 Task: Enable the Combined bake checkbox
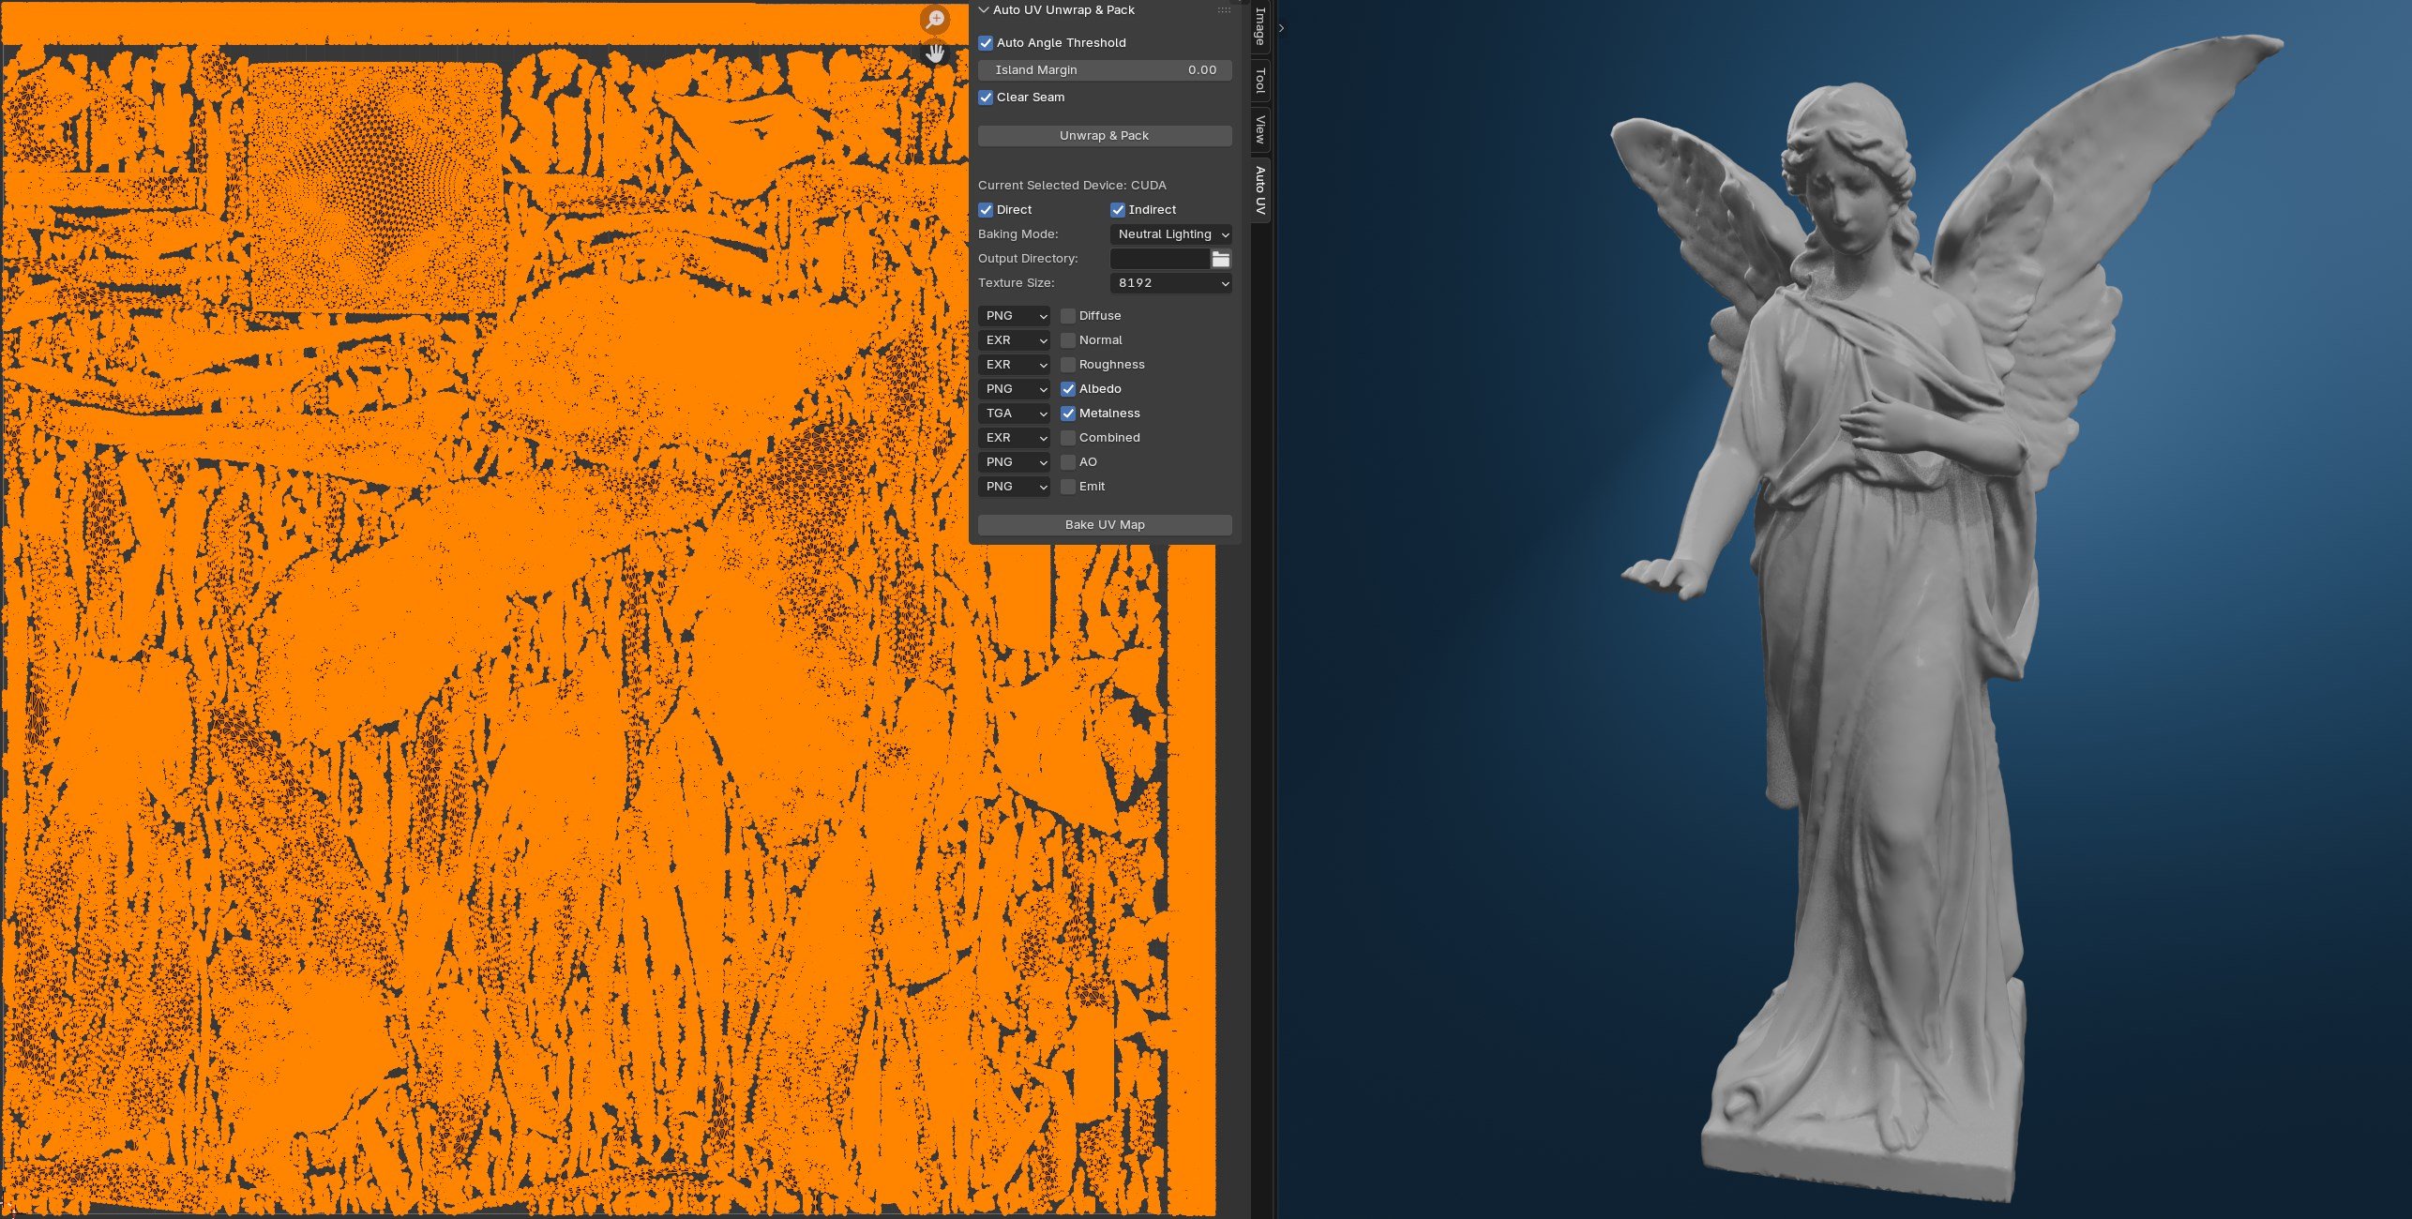(x=1068, y=438)
